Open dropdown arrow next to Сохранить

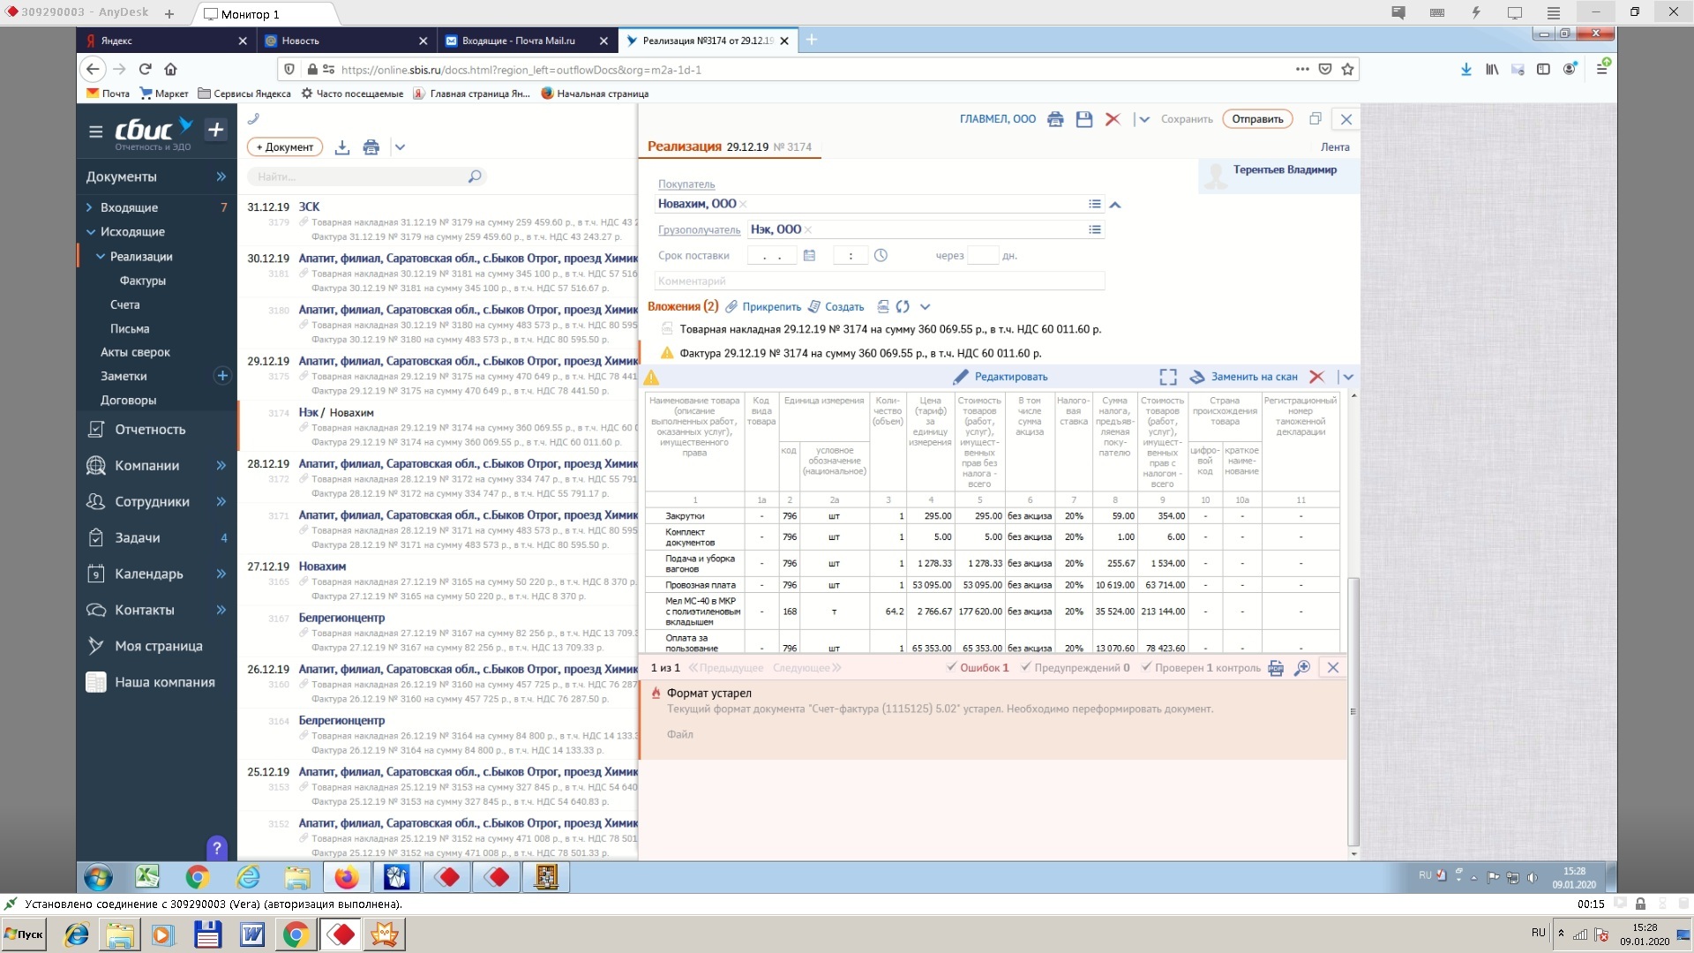tap(1143, 119)
